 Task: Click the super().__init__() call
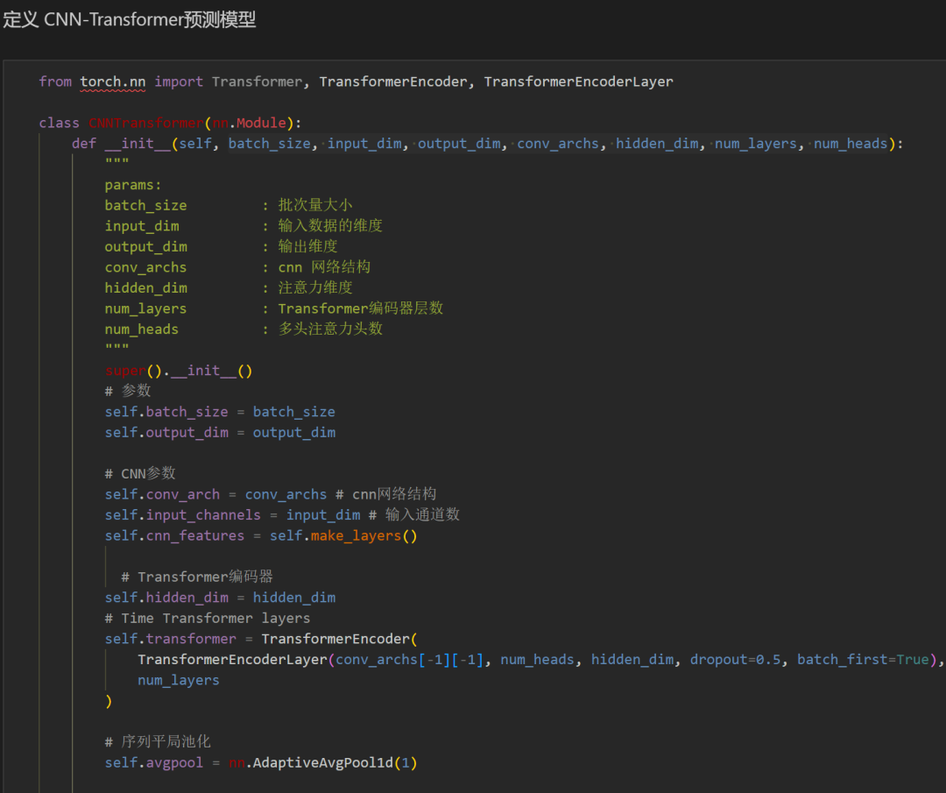[179, 371]
